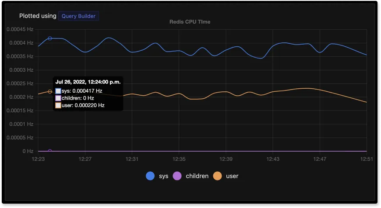Click the 12:47 x-axis label
Screen dimensions: 381x208
pos(320,159)
